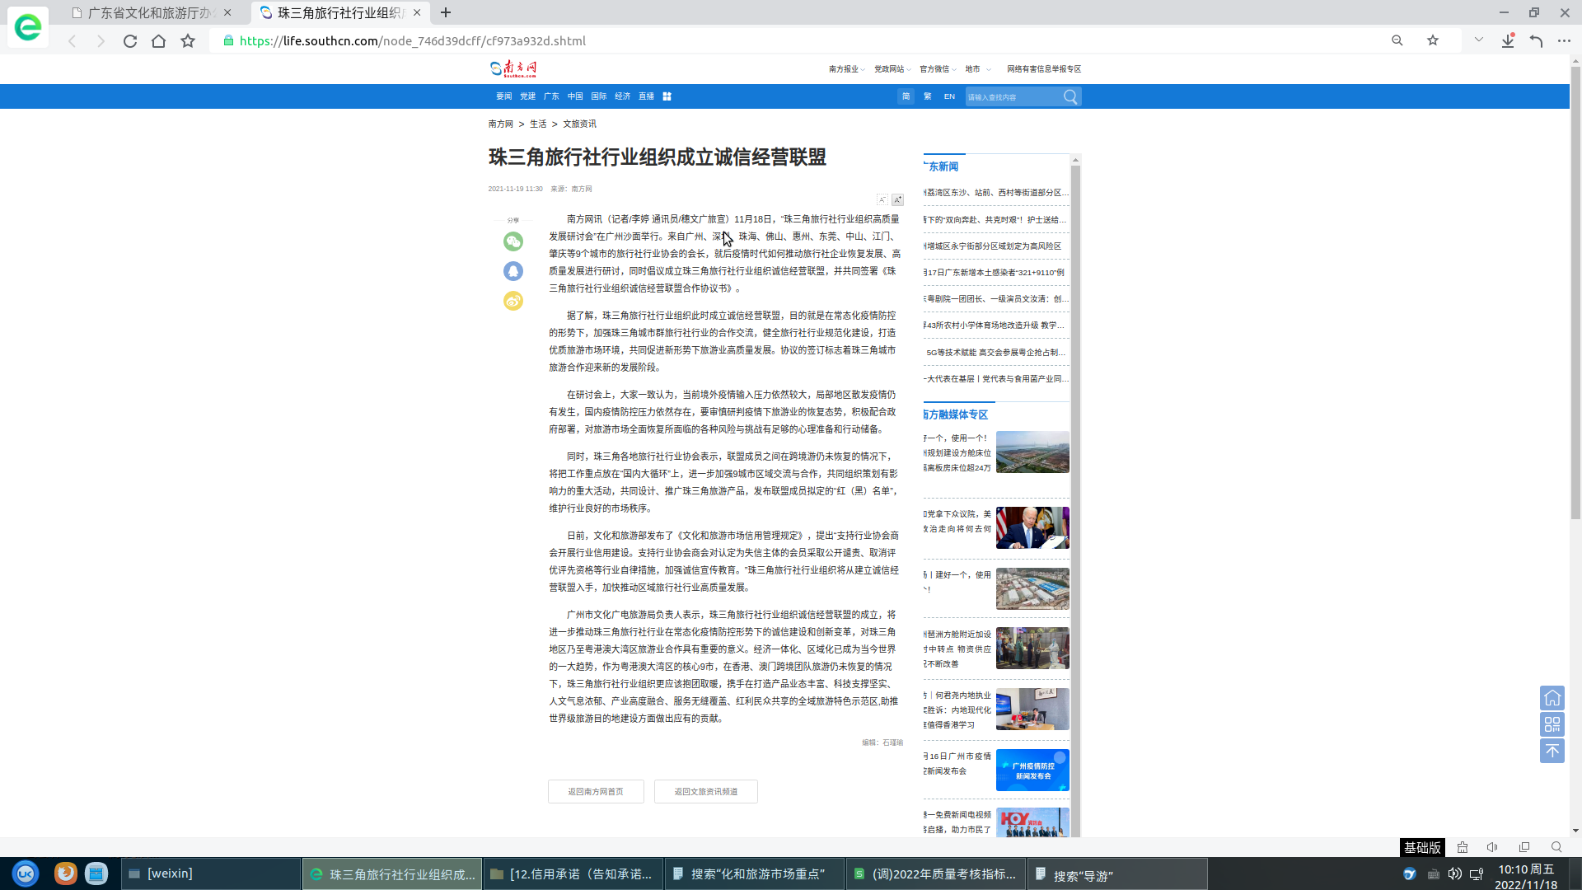1582x890 pixels.
Task: Switch the site to English (EN)
Action: click(x=948, y=96)
